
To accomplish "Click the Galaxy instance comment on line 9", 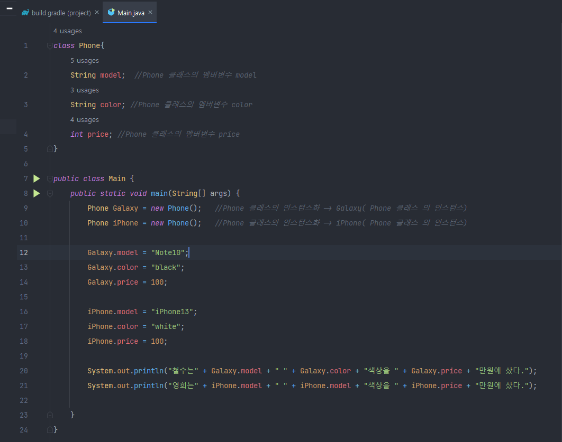I will tap(341, 208).
